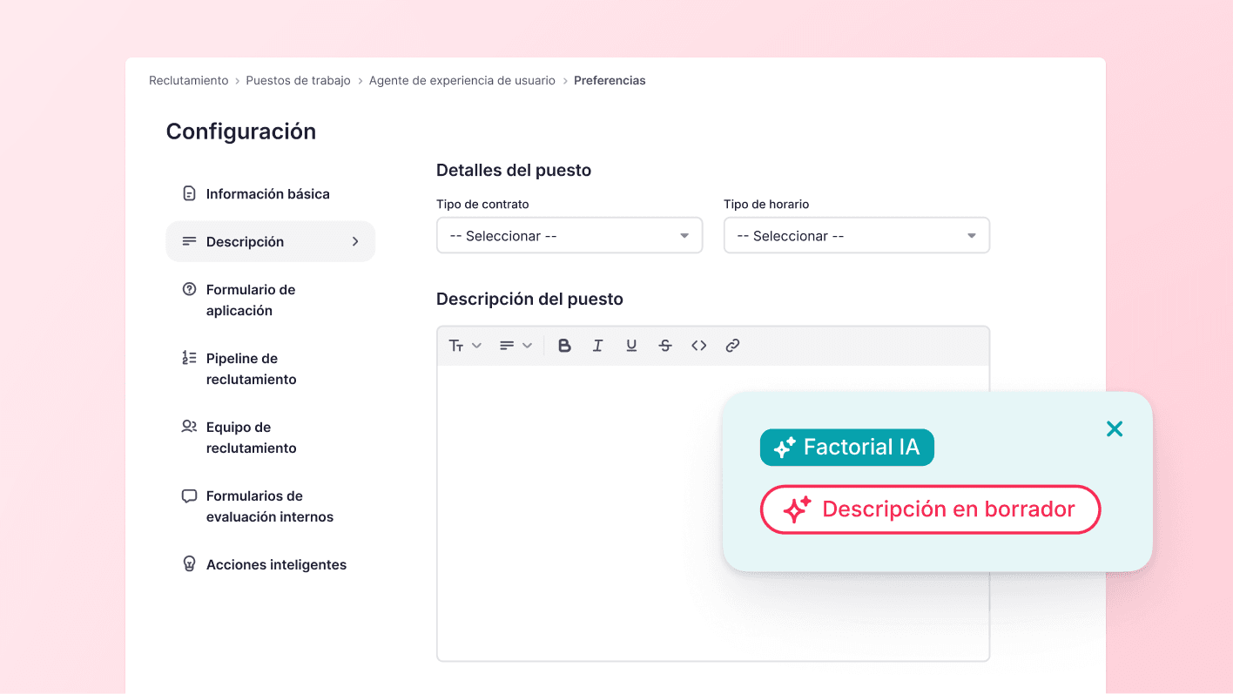Dismiss the Factorial IA popup
1233x694 pixels.
1115,428
